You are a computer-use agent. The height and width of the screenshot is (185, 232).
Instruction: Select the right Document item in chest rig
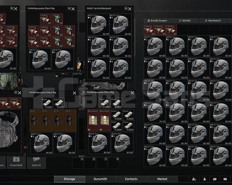pyautogui.click(x=105, y=120)
